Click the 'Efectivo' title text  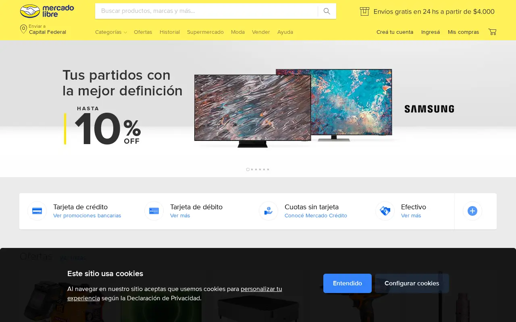(x=414, y=207)
